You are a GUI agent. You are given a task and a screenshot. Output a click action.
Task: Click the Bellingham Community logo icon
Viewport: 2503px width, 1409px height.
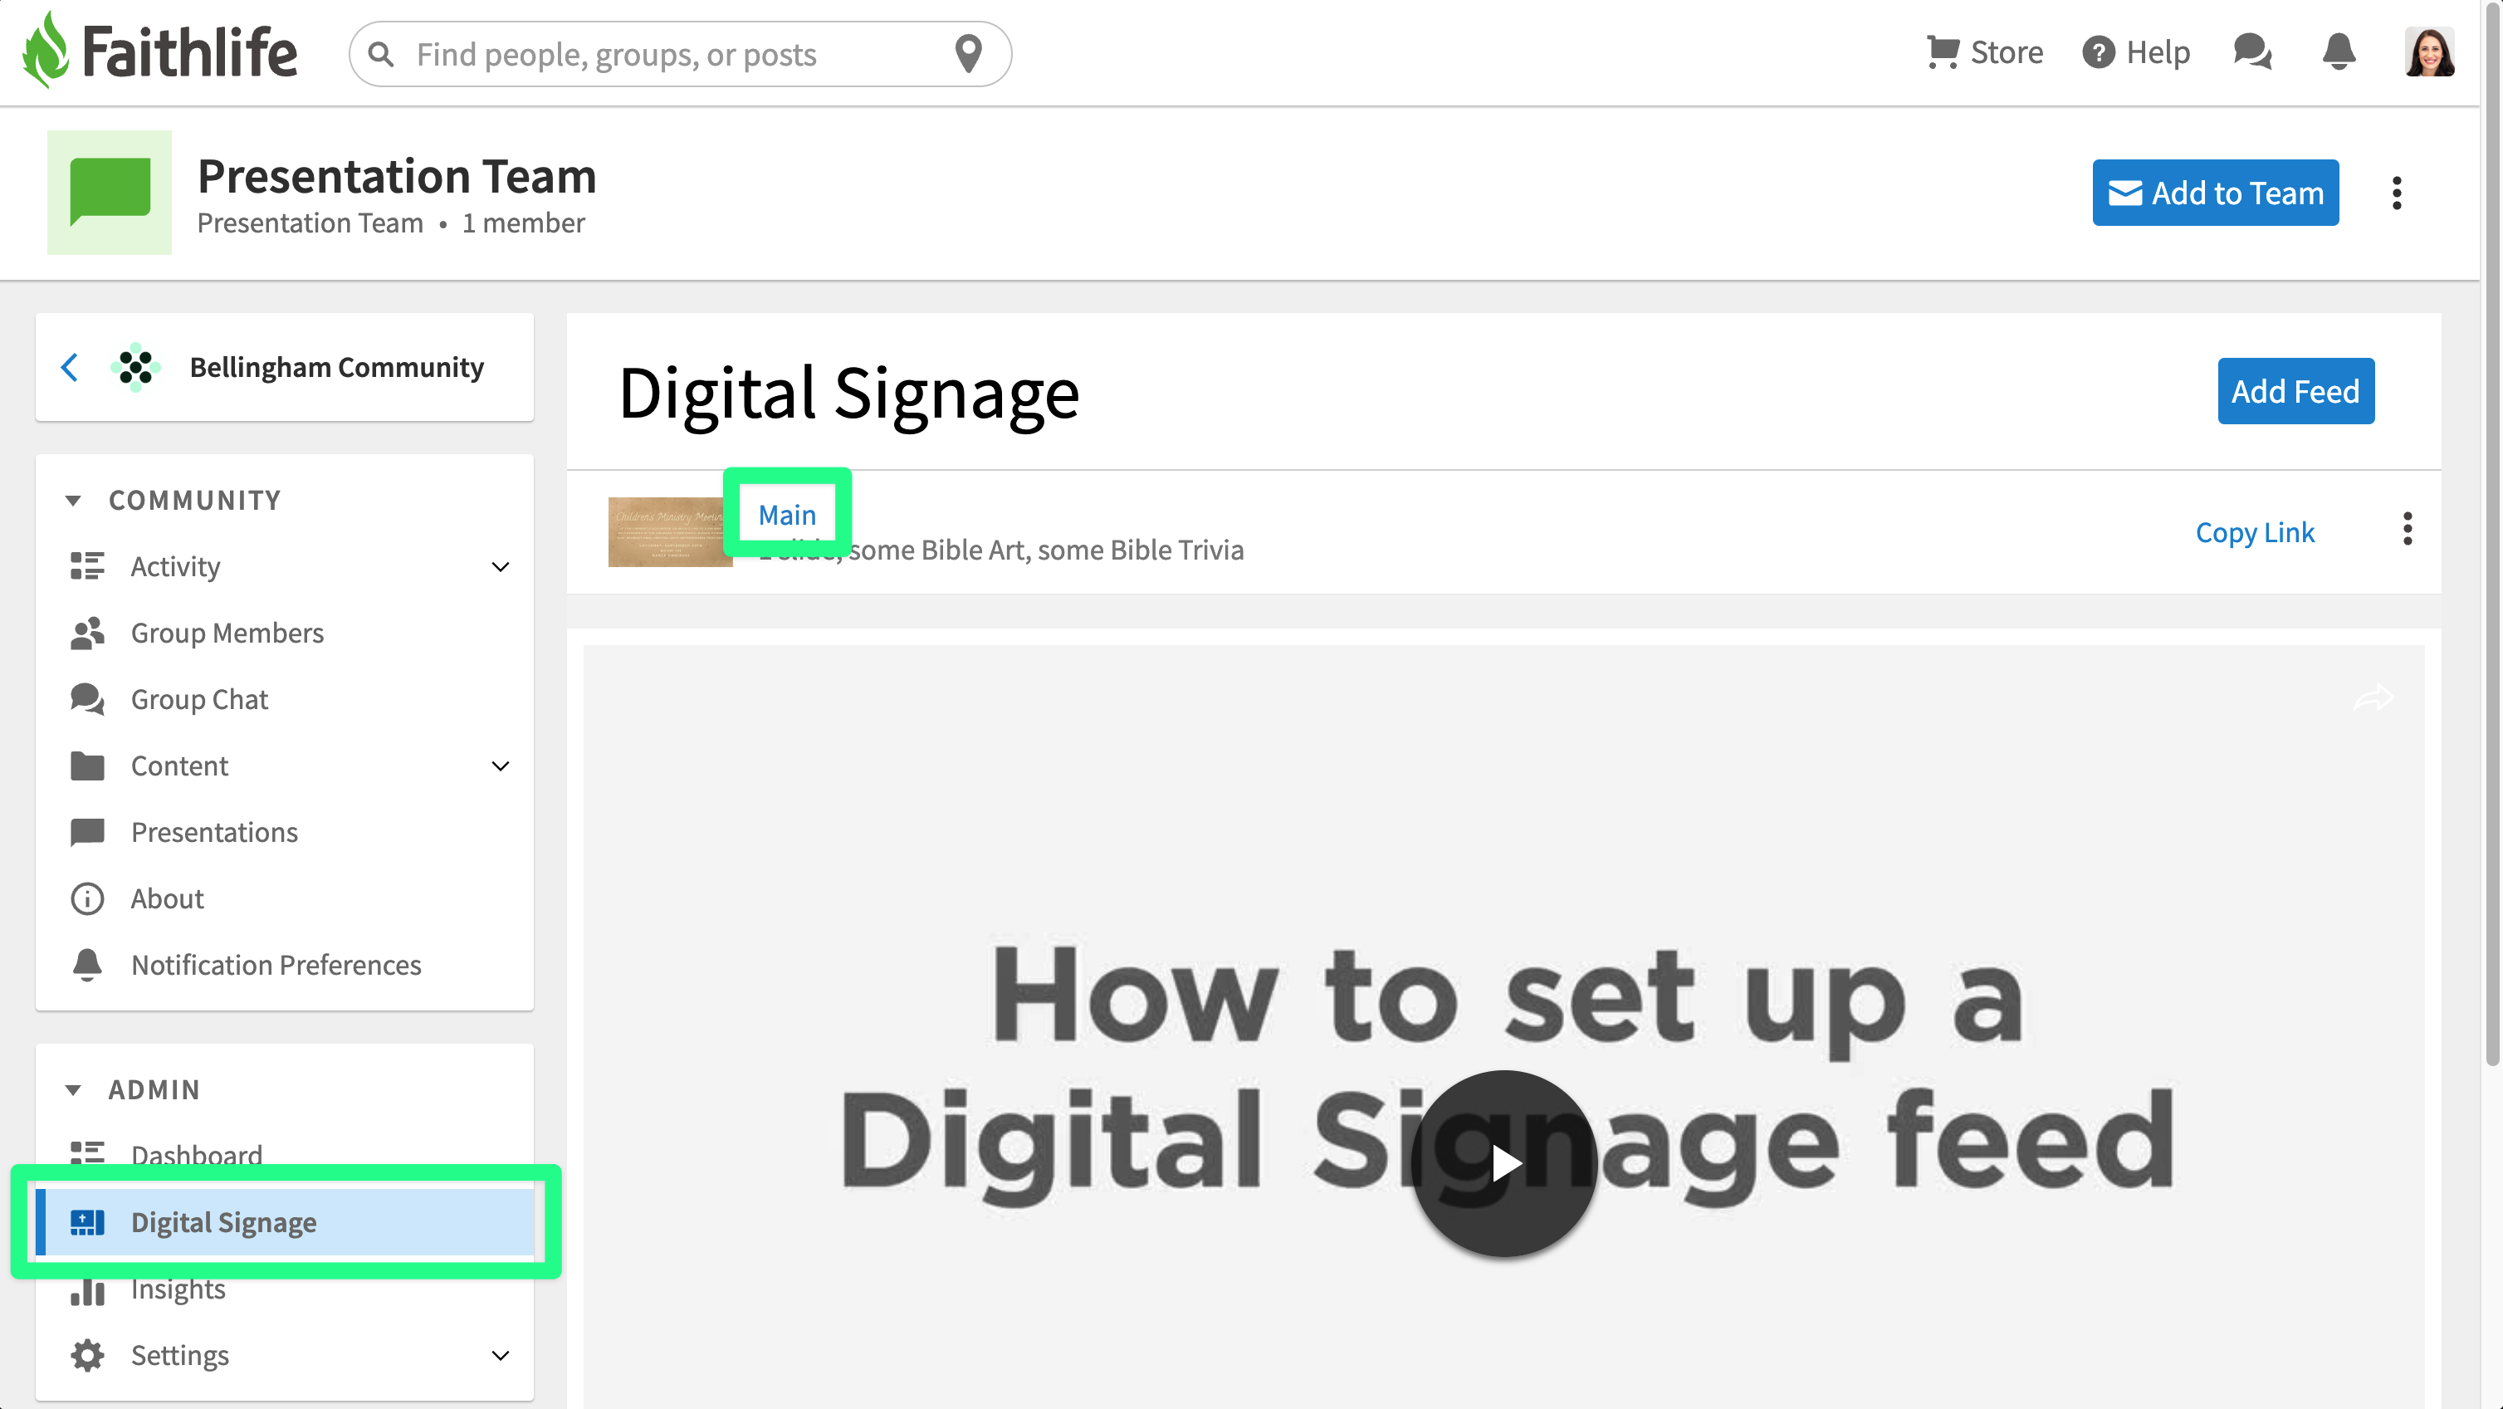(x=136, y=367)
